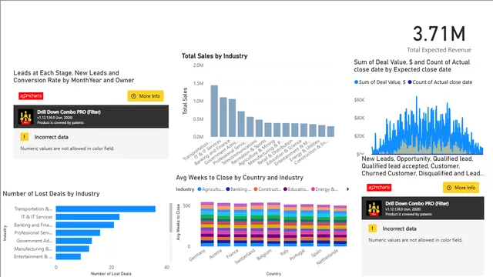Click the Portugal stacked column
The width and height of the screenshot is (493, 277).
[307, 225]
